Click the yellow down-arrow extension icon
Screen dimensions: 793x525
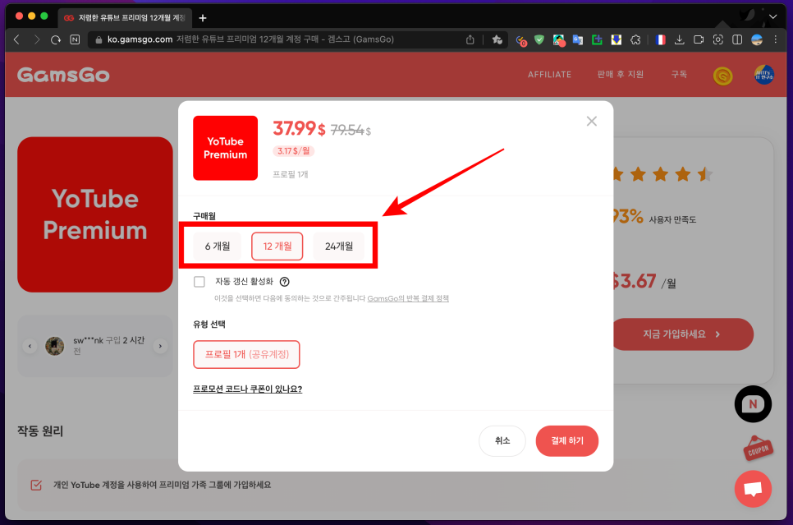(x=616, y=39)
